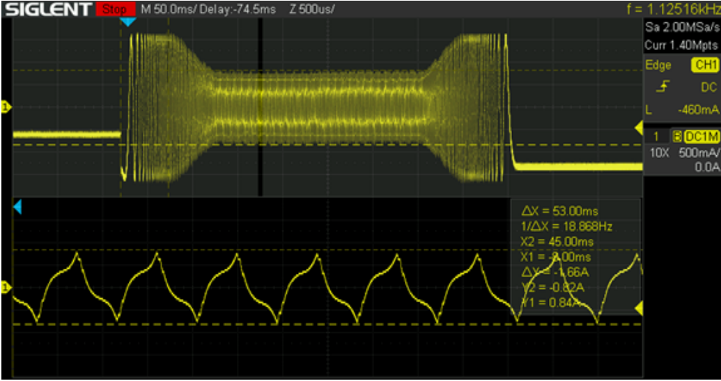The width and height of the screenshot is (721, 381).
Task: Select the upper trigger level arrow on right edge
Action: (637, 127)
